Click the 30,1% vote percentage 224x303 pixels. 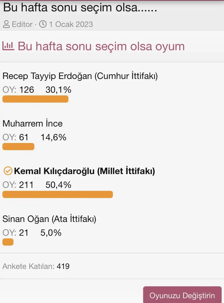click(58, 89)
